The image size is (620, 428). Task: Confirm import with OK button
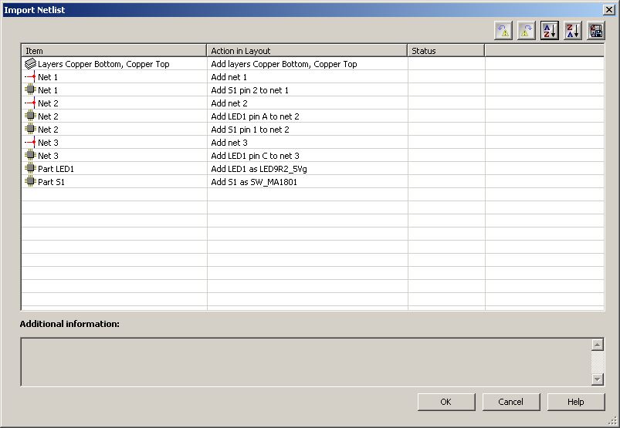tap(446, 402)
